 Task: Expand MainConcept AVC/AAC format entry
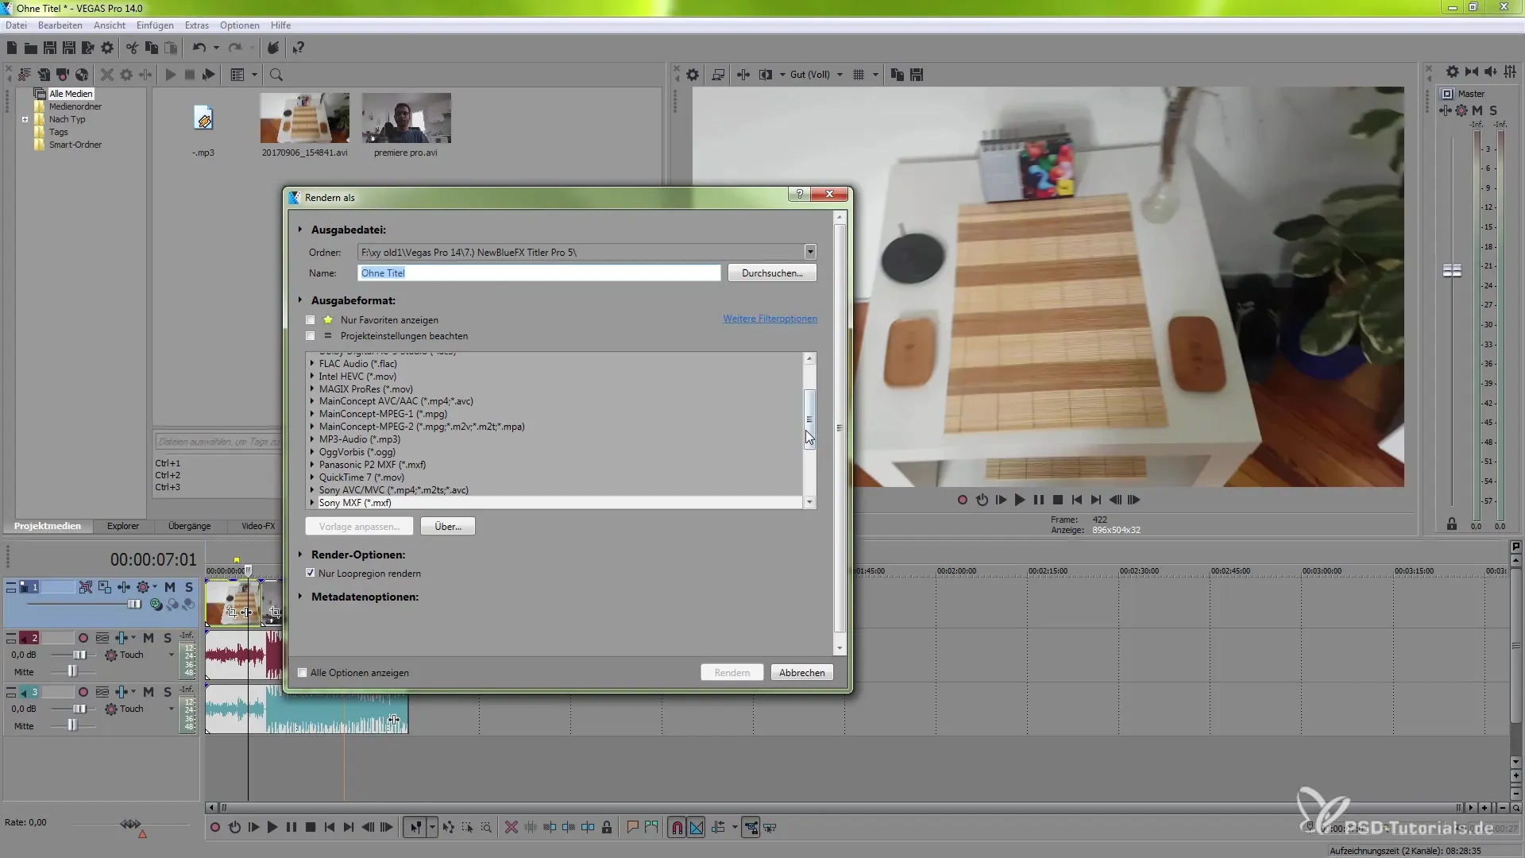click(312, 402)
